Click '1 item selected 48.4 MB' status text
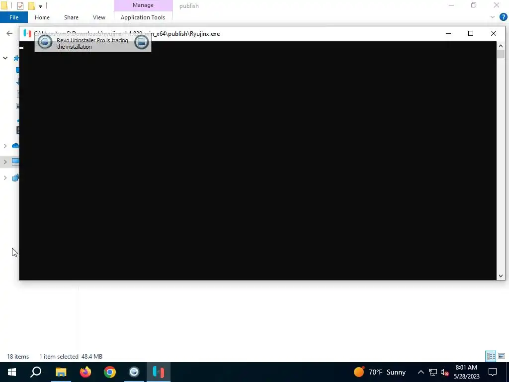Viewport: 509px width, 382px height. pos(71,357)
